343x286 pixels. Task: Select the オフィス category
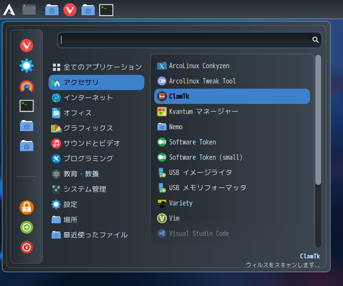(x=96, y=113)
